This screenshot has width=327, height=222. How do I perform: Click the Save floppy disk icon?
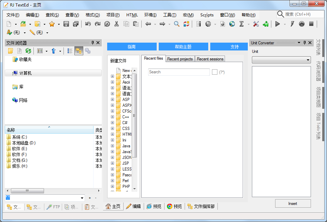point(66,24)
